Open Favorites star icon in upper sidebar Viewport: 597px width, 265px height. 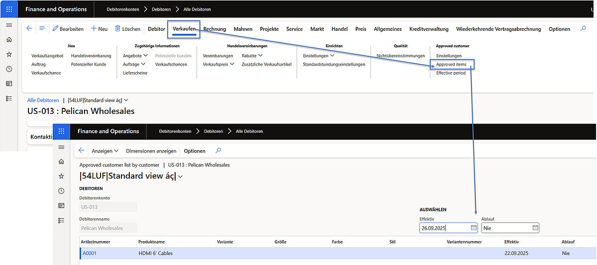click(x=9, y=54)
